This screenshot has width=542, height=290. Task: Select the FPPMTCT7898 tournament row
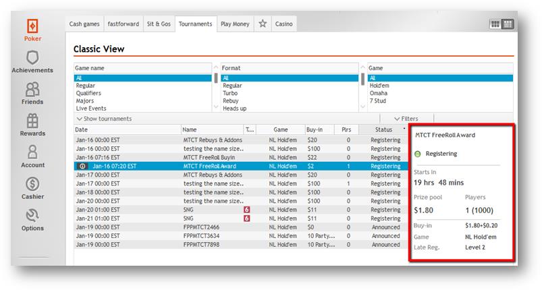241,244
